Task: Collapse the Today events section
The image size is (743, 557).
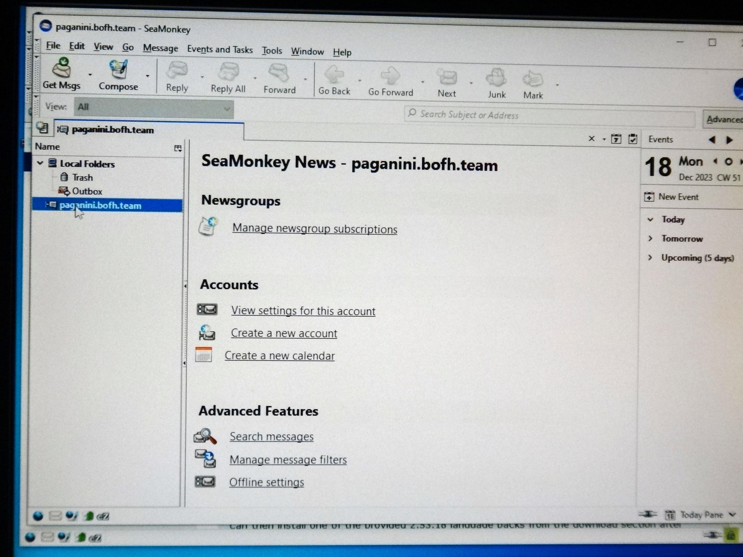Action: click(650, 219)
